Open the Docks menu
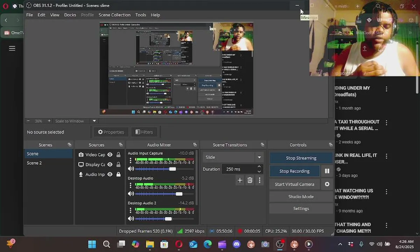Screen dimensions: 420x252 point(70,15)
